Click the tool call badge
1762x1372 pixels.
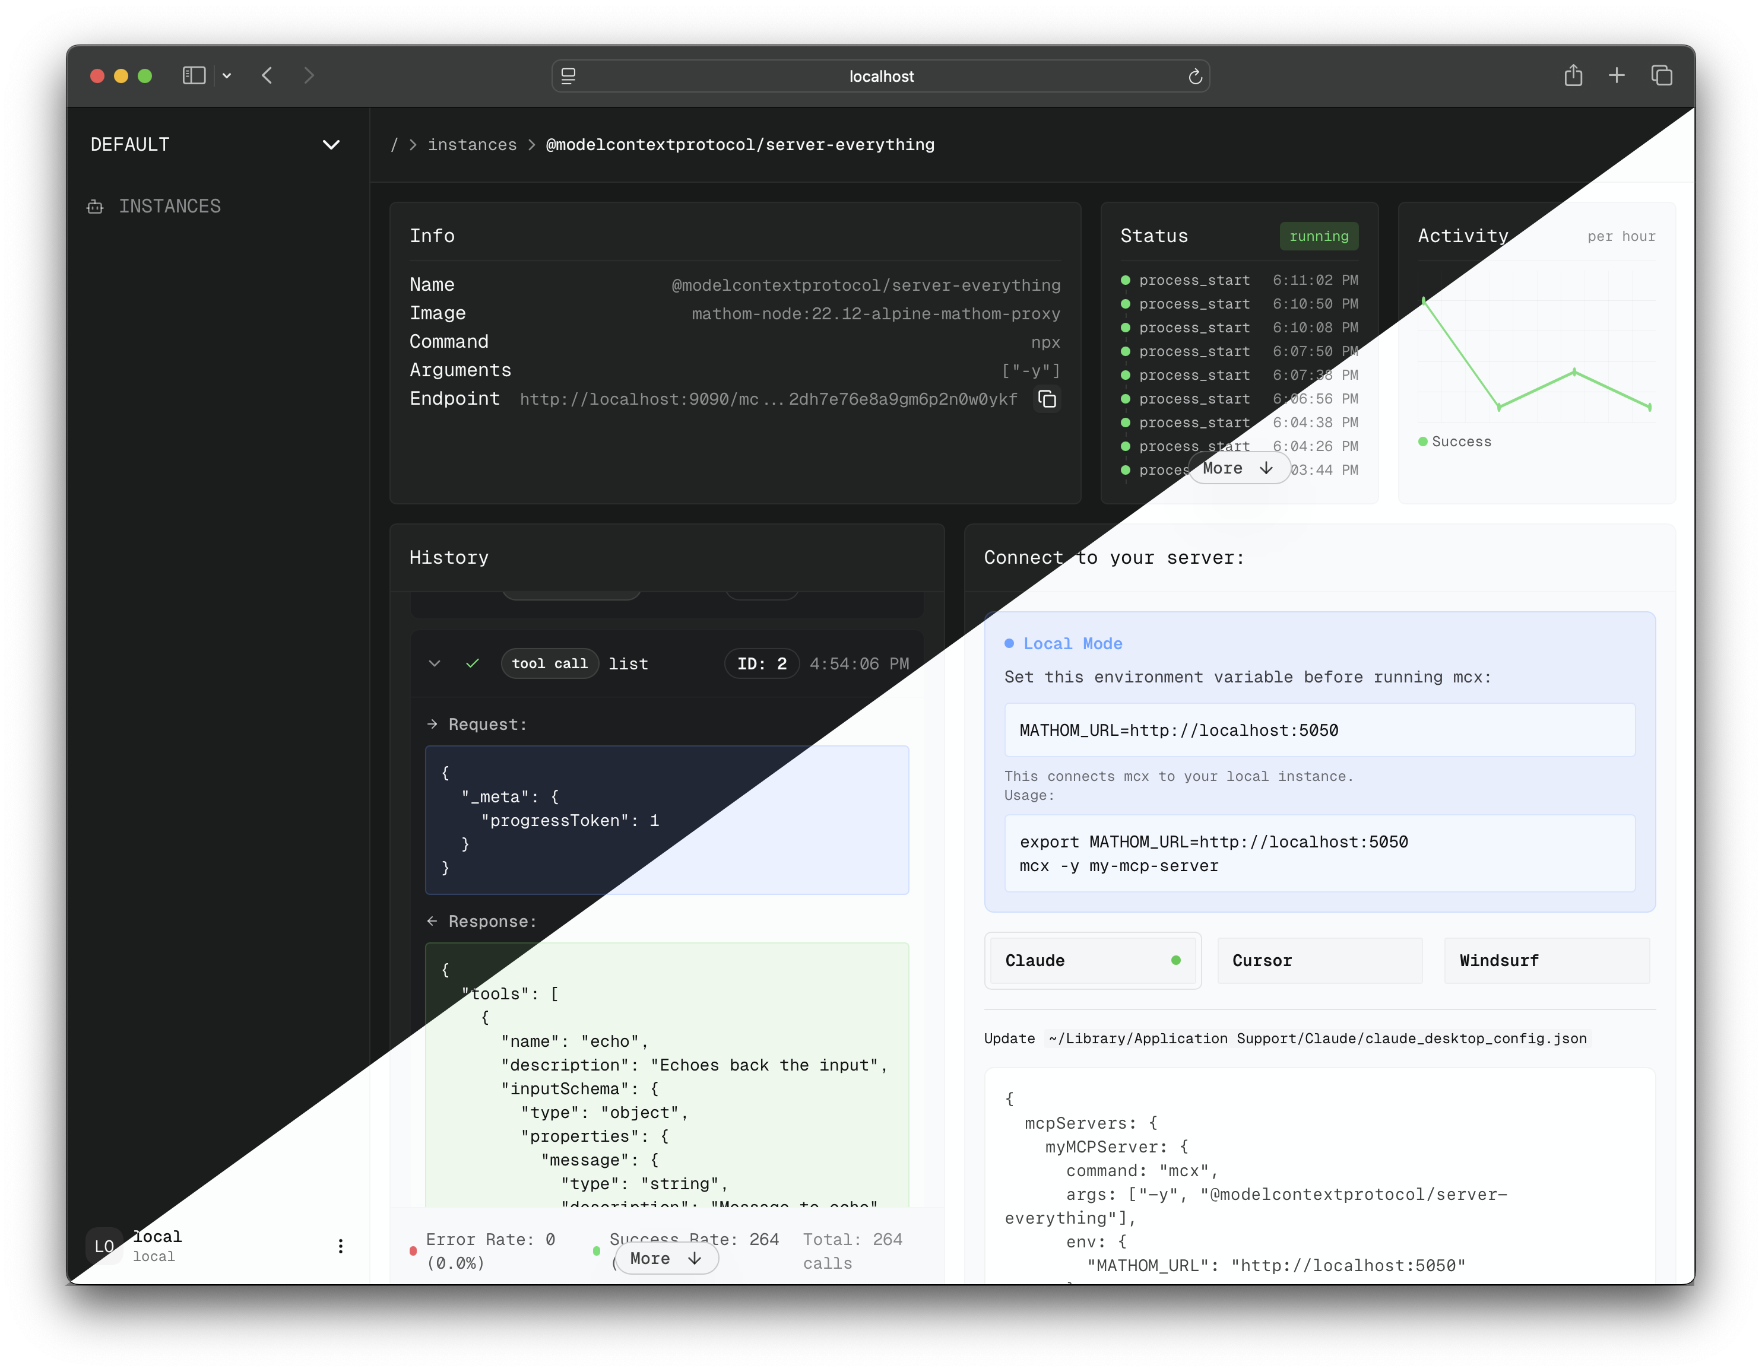point(549,664)
